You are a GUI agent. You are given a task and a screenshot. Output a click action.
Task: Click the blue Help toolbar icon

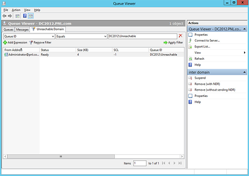[25, 16]
